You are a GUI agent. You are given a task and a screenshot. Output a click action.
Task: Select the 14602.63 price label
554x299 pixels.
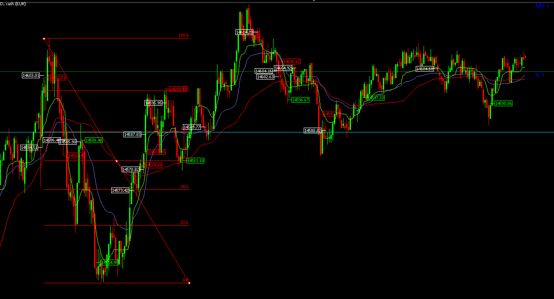point(266,77)
